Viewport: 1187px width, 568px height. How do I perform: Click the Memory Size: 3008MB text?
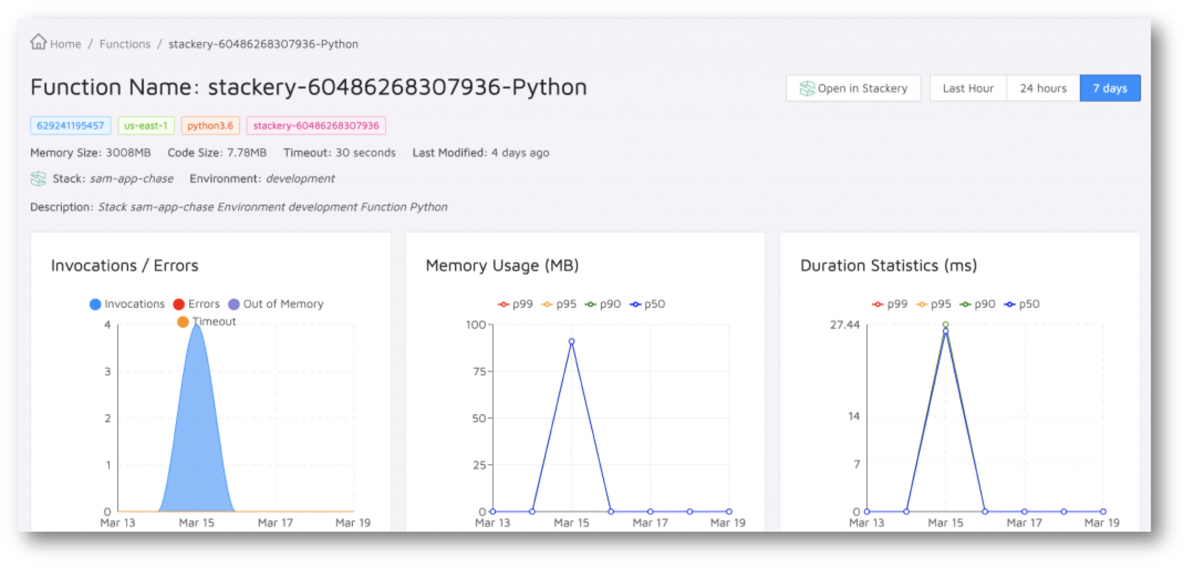pyautogui.click(x=91, y=152)
